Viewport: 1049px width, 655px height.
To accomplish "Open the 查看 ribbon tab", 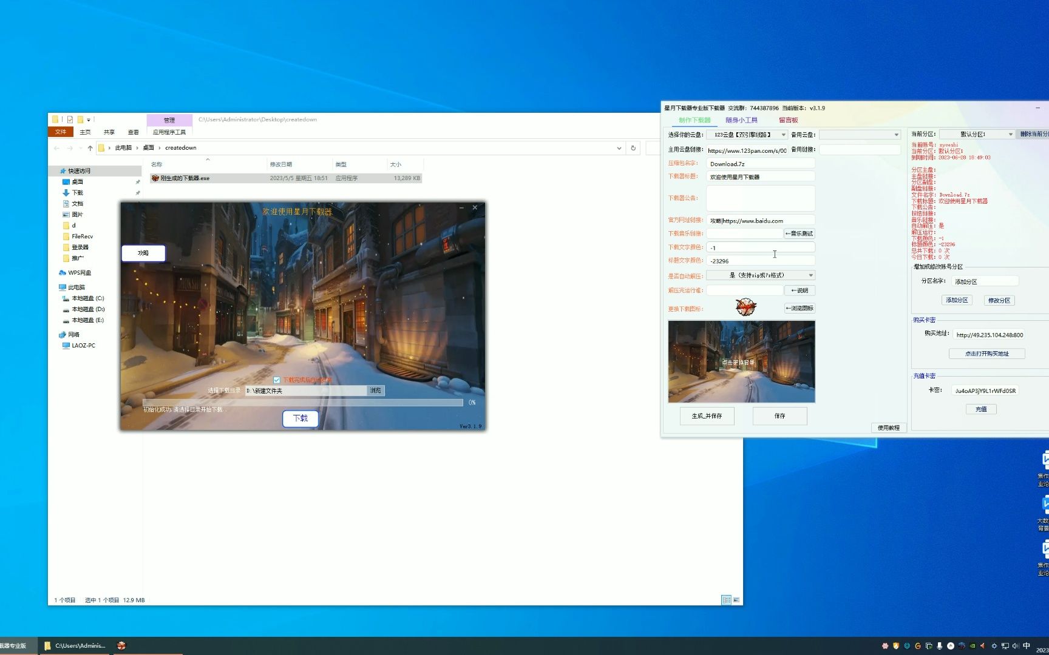I will tap(134, 132).
